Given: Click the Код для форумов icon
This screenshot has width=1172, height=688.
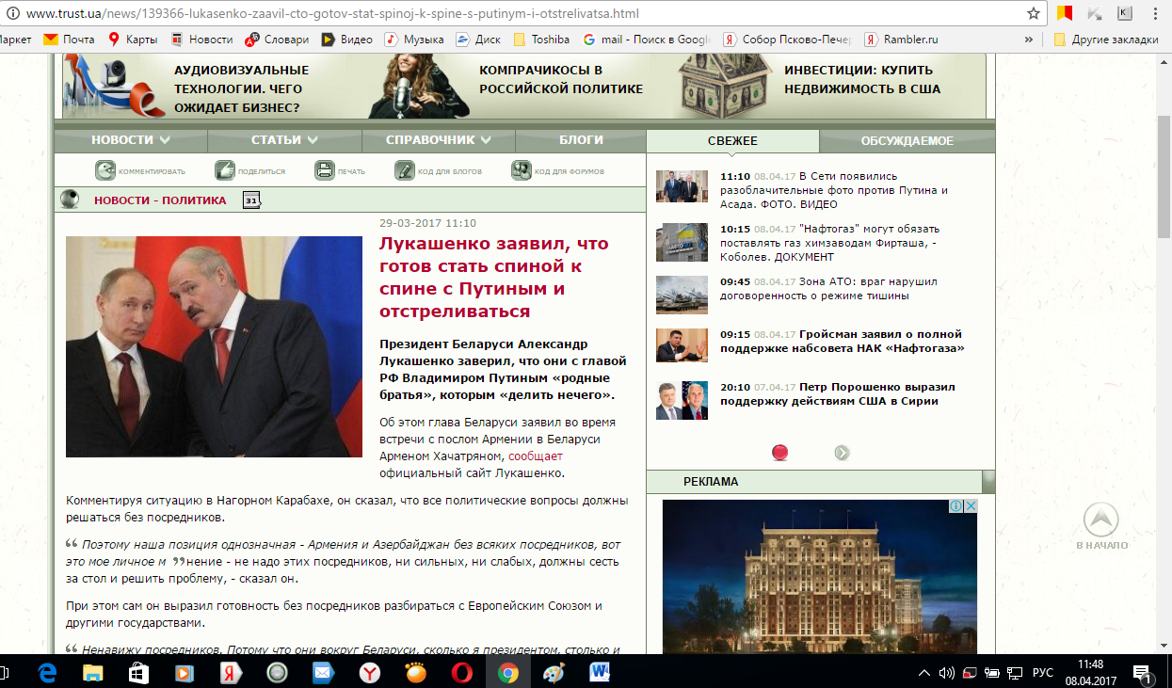Looking at the screenshot, I should (521, 170).
